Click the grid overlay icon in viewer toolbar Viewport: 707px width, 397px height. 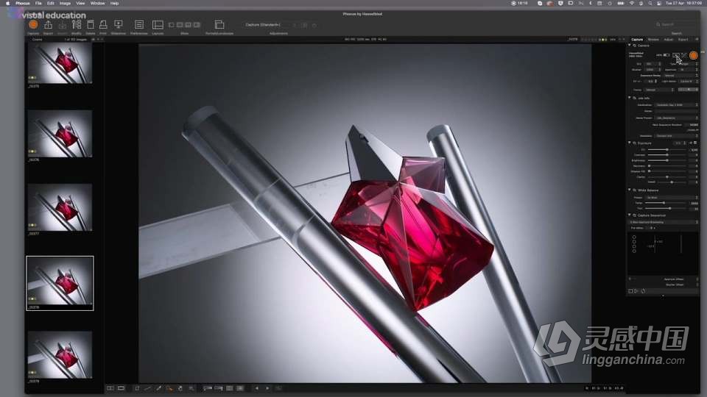coord(230,388)
